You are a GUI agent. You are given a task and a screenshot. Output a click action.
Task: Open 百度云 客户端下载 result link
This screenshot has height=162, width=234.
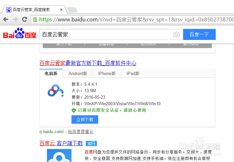pyautogui.click(x=61, y=143)
